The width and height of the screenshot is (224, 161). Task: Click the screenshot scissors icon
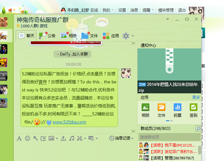79,138
